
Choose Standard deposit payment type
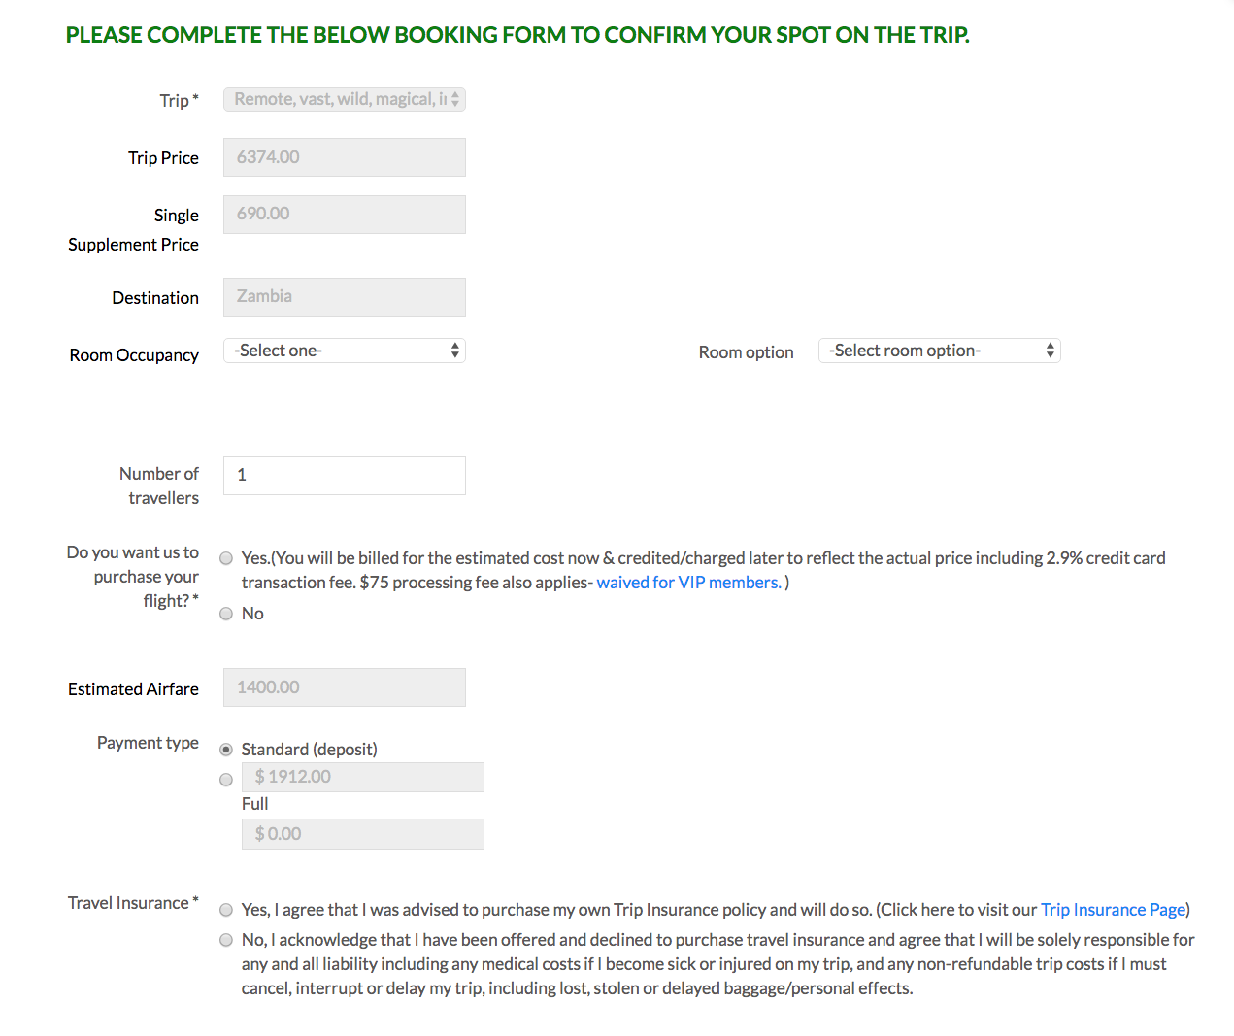pyautogui.click(x=225, y=749)
